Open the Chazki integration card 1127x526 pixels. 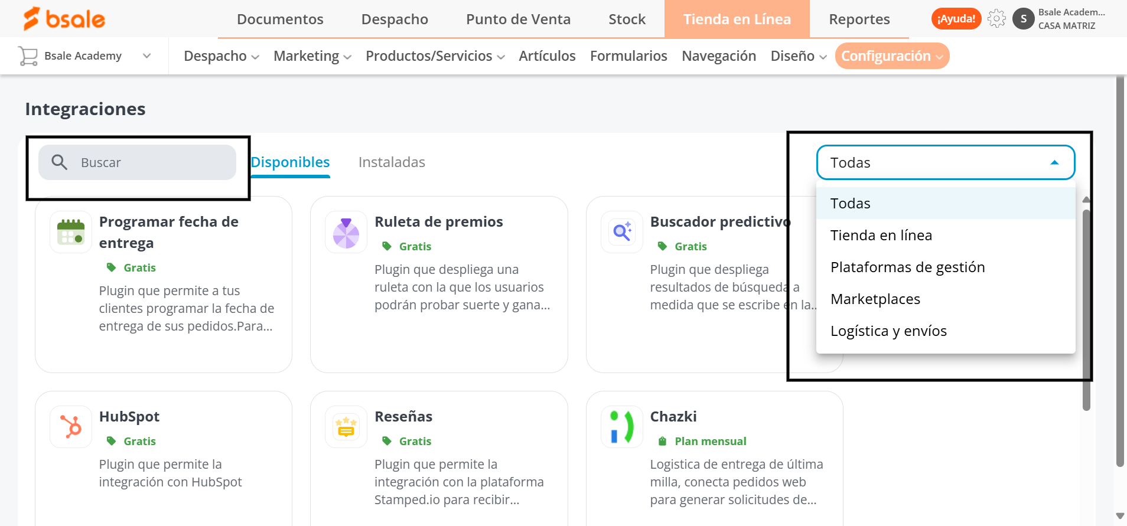(x=715, y=458)
